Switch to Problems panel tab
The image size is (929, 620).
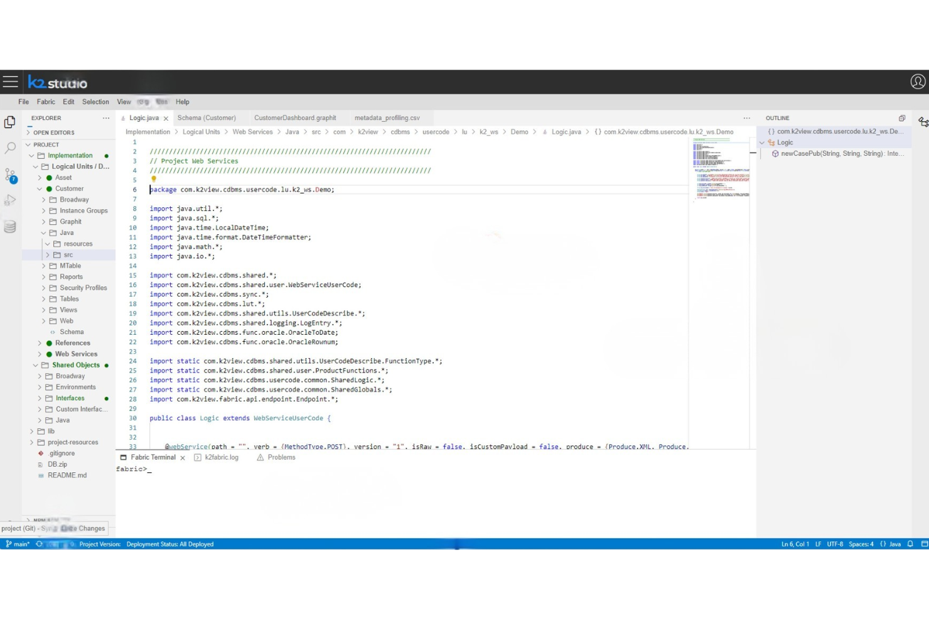click(x=276, y=458)
